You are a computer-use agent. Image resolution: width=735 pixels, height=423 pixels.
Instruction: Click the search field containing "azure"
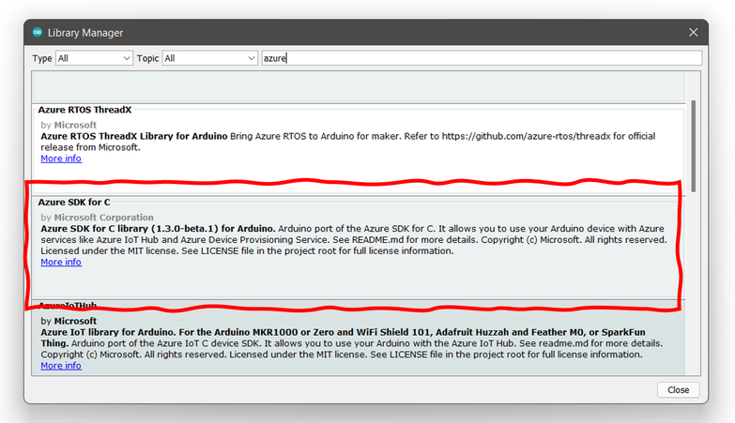[482, 58]
